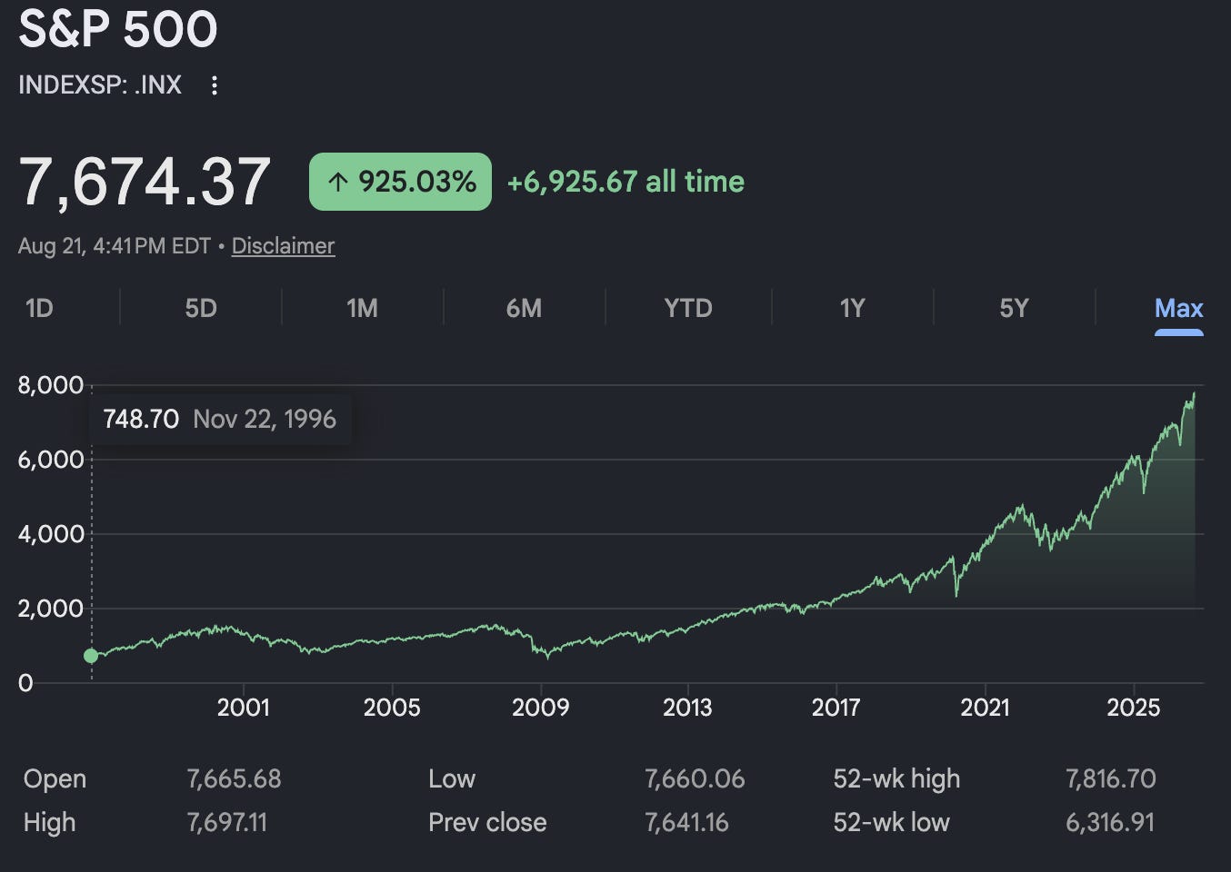1231x872 pixels.
Task: Select the 1D time range tab
Action: tap(39, 309)
